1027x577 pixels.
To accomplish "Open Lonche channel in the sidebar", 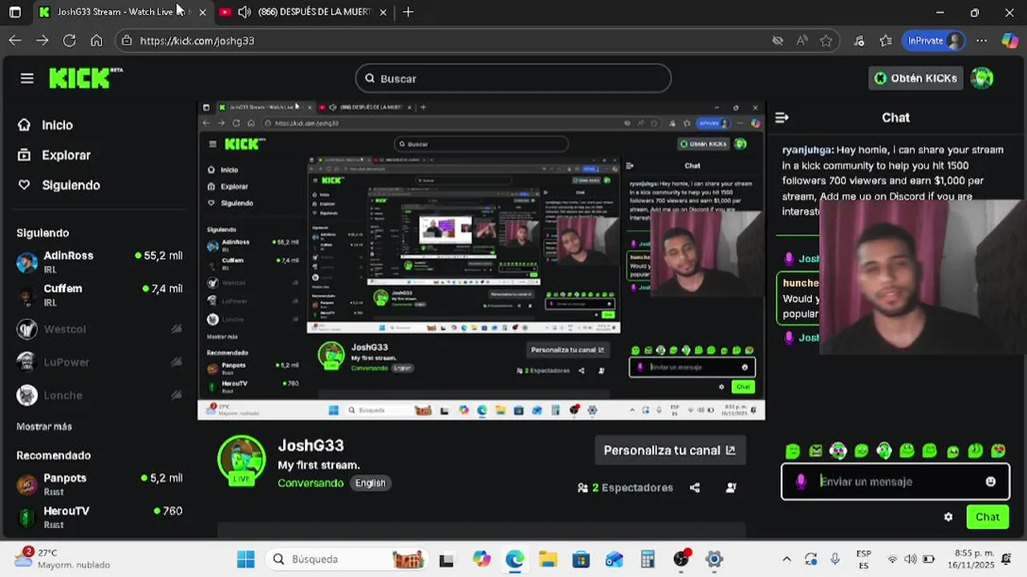I will point(99,395).
